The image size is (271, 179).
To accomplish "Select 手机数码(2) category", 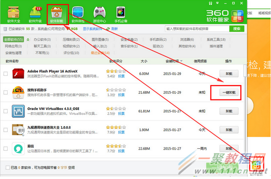I will point(158,40).
